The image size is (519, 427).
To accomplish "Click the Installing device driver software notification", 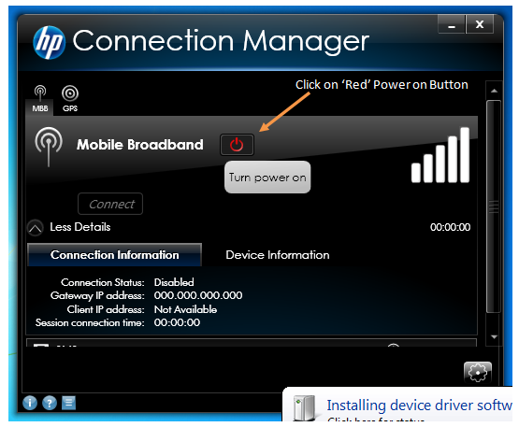I will pyautogui.click(x=399, y=405).
